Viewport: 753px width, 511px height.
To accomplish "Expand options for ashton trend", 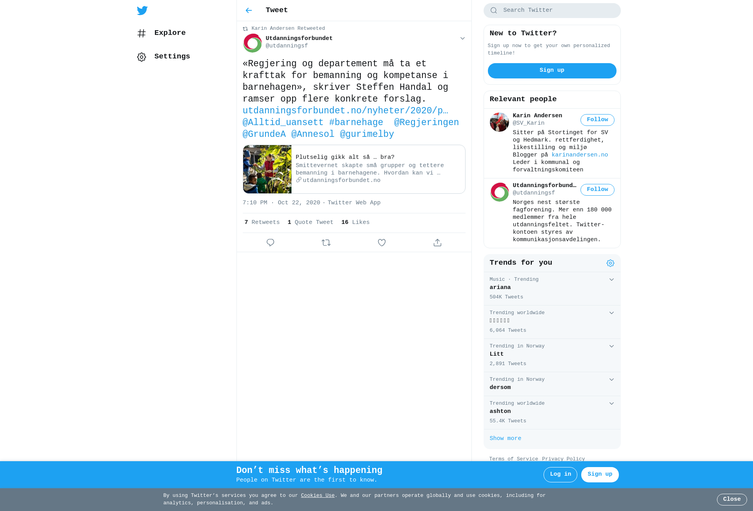I will tap(611, 404).
